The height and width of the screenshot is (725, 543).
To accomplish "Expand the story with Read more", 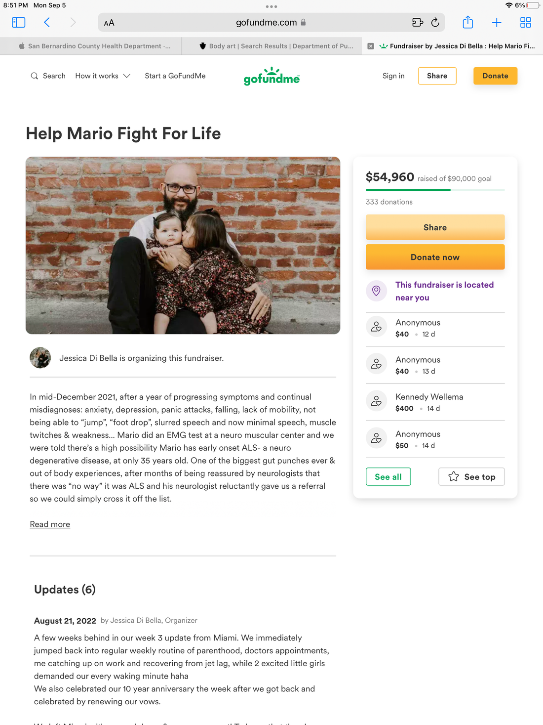I will coord(50,524).
